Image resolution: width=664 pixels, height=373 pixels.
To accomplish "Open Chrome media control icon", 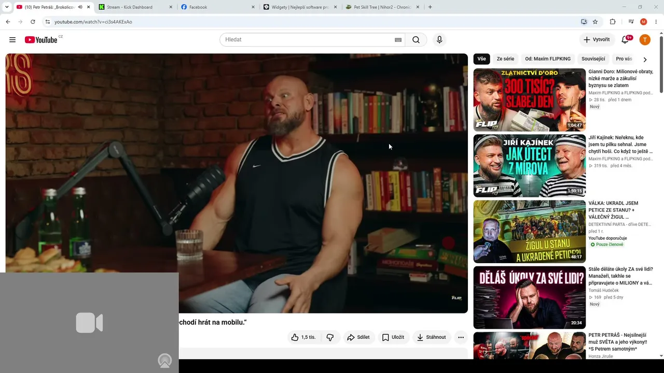I will pos(631,22).
